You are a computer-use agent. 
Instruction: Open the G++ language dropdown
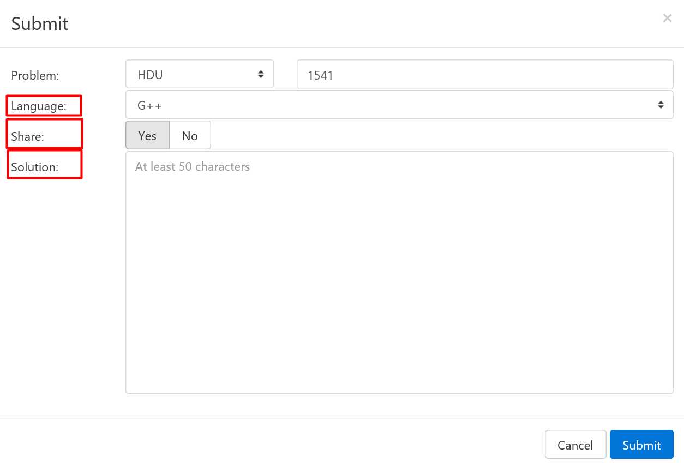tap(399, 105)
